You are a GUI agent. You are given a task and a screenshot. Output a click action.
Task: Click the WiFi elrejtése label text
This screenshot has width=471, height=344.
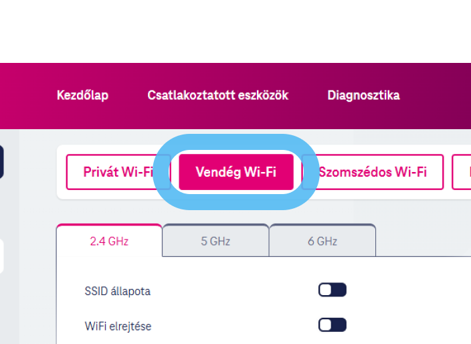click(118, 326)
